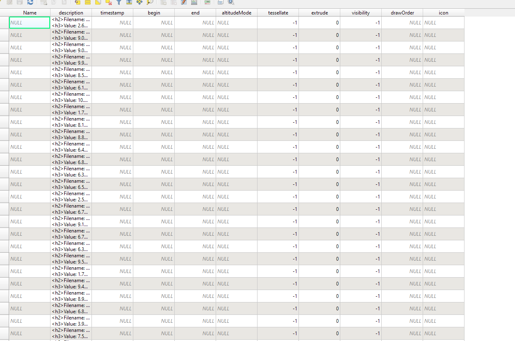The width and height of the screenshot is (515, 341).
Task: Click the Reload table icon
Action: pos(30,2)
